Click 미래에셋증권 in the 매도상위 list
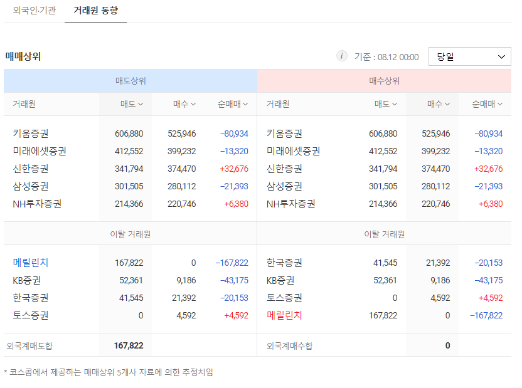 [x=40, y=151]
